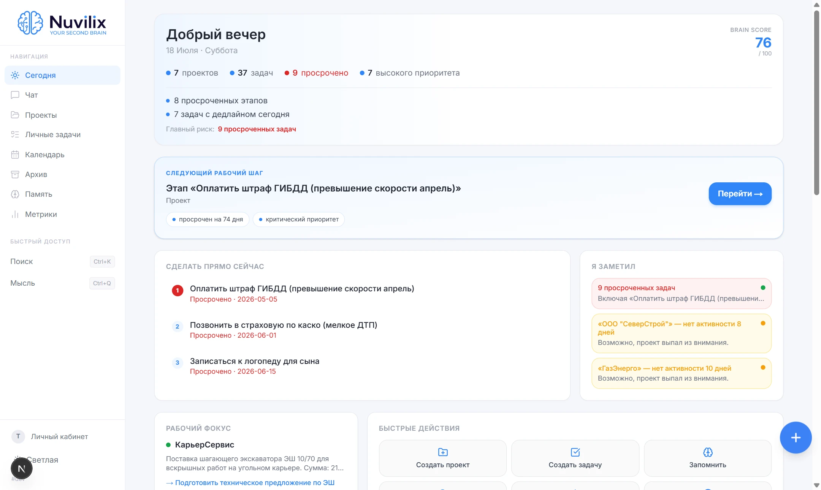Click the checkbox icon on Создать задачу

pos(575,452)
